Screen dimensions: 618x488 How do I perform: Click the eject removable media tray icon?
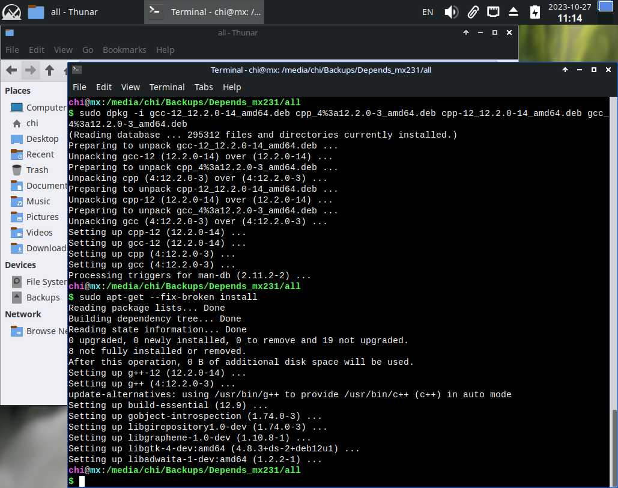(x=513, y=12)
